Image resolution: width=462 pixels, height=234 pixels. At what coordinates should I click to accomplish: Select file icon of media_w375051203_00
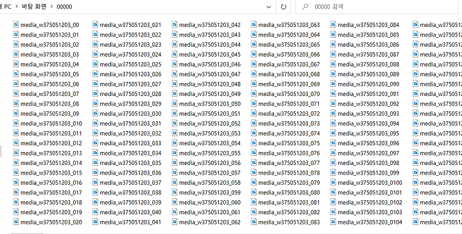[x=16, y=25]
